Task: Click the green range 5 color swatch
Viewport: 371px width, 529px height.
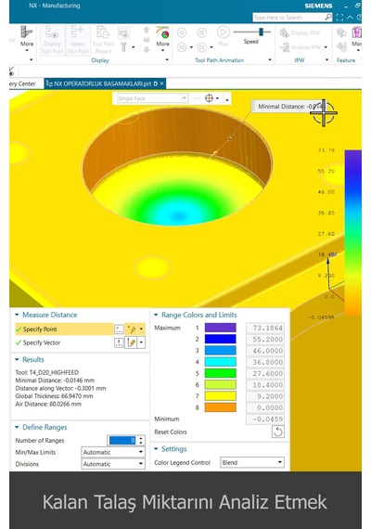Action: point(220,373)
